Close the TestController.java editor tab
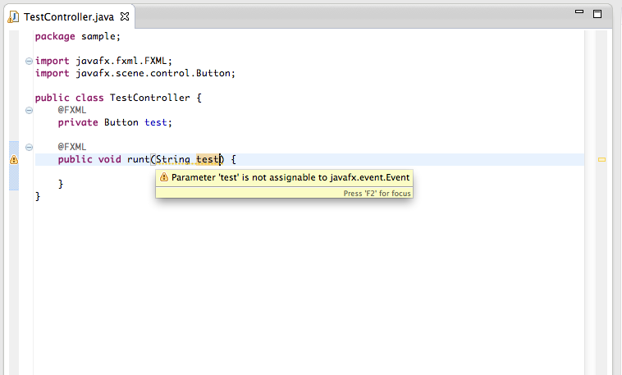The image size is (622, 375). [125, 16]
